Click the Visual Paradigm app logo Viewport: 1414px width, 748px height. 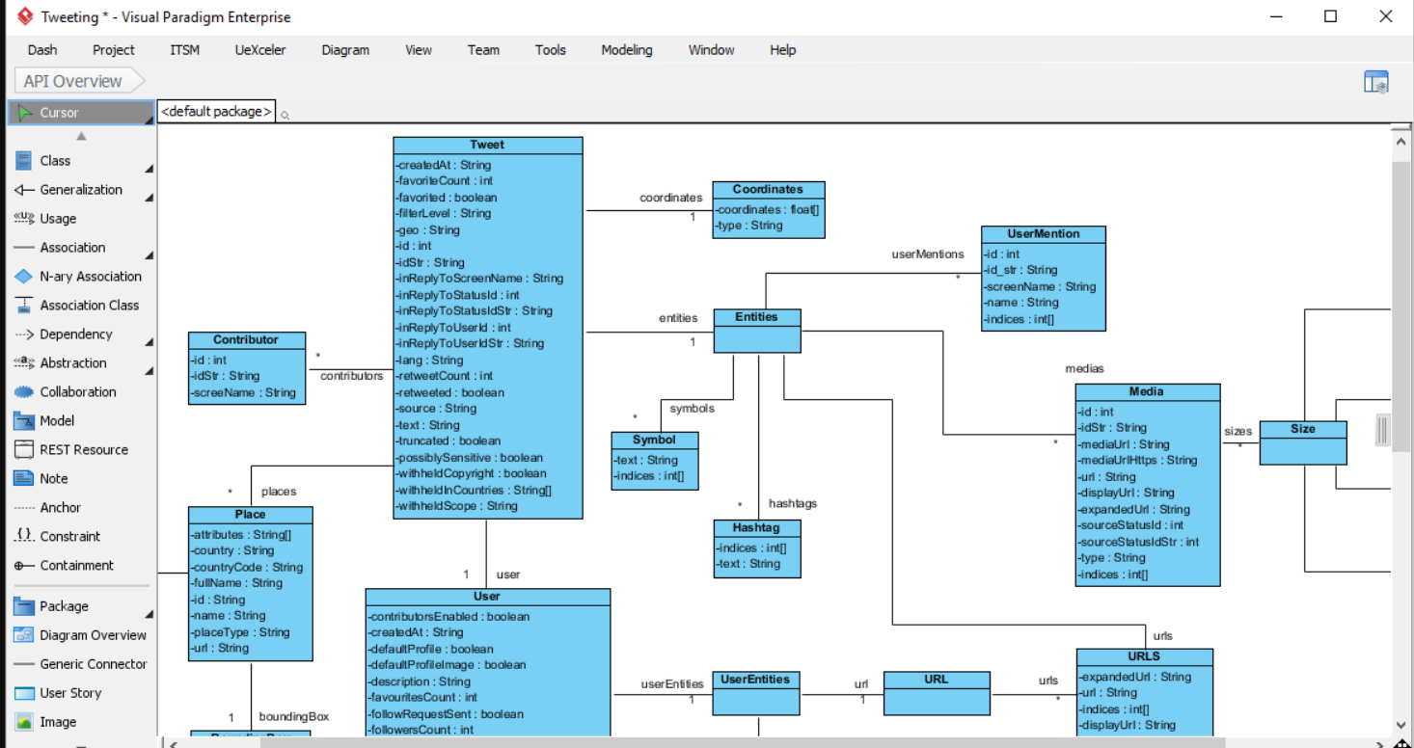click(x=24, y=16)
